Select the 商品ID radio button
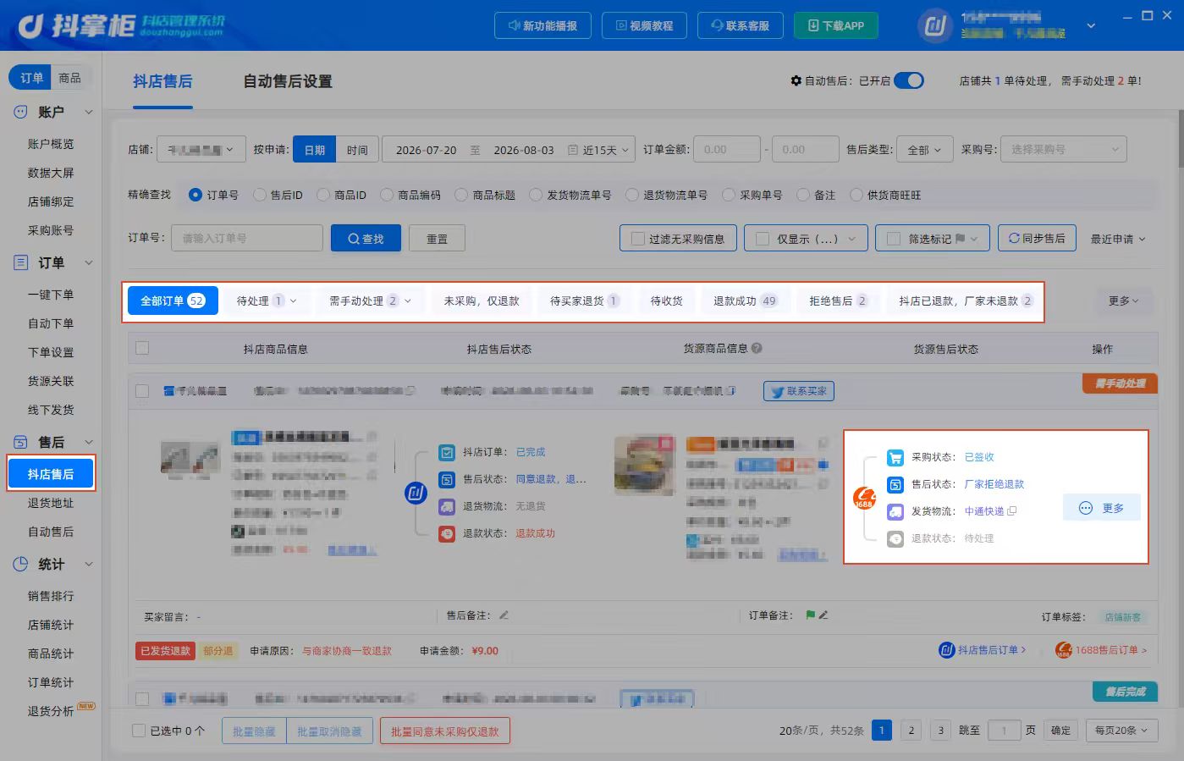The image size is (1184, 761). tap(323, 195)
